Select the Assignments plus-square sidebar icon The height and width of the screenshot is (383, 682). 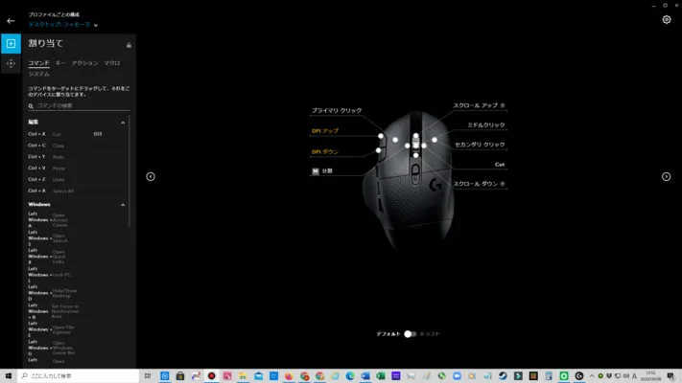pos(11,43)
